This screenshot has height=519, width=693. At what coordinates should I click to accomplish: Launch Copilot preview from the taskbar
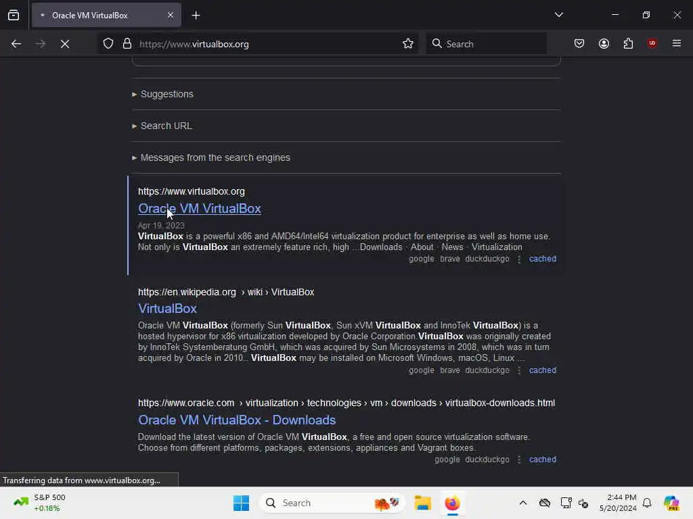671,503
